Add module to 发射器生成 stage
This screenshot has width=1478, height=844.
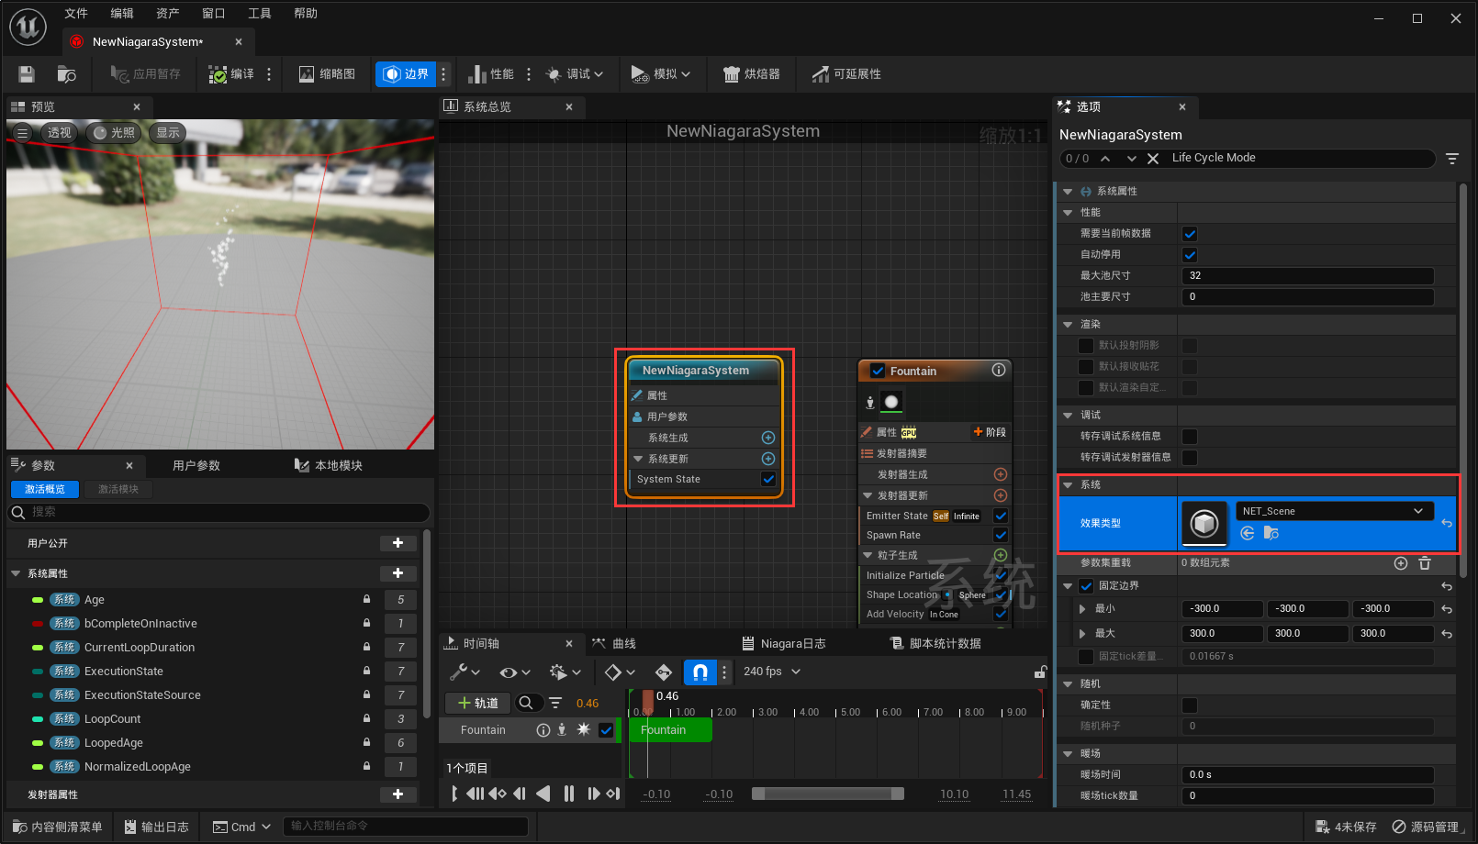coord(1001,474)
